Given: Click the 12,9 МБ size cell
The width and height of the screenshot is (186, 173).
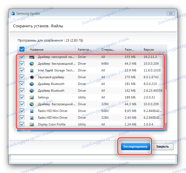Looking at the screenshot, I should tap(130, 70).
